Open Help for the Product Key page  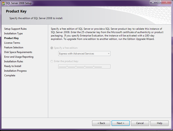point(159,123)
